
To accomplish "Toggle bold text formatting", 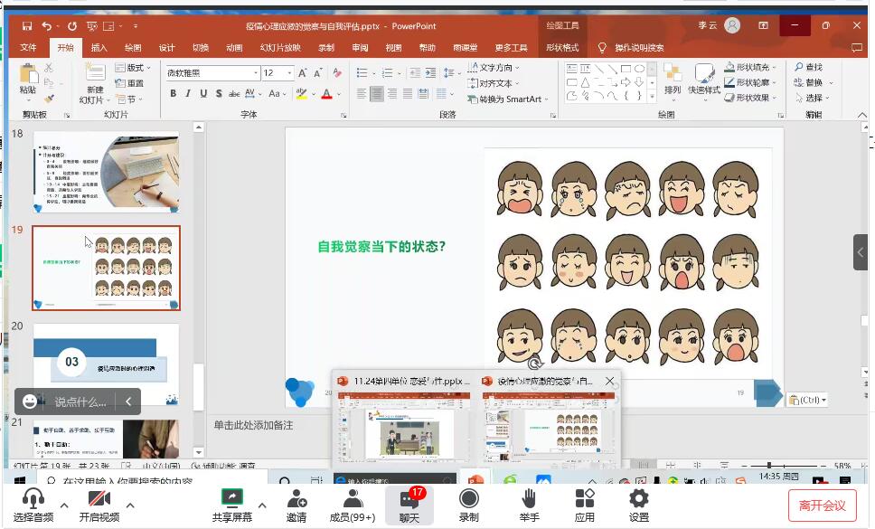I will click(172, 94).
